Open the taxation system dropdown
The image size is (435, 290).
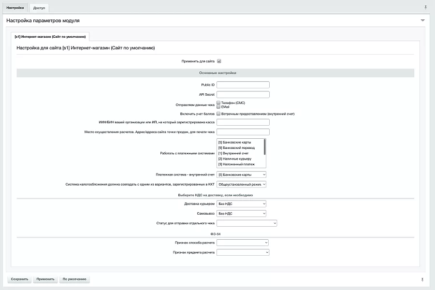[241, 184]
